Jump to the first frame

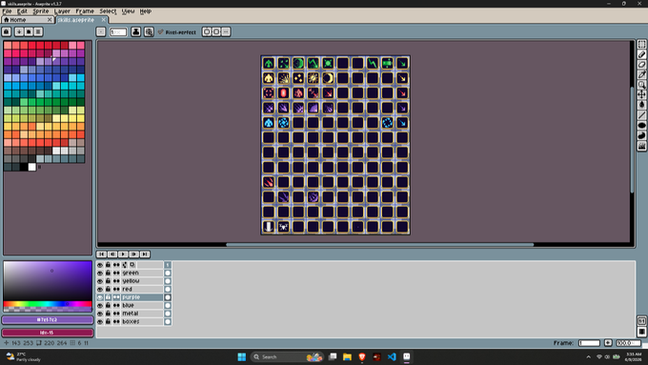(102, 254)
